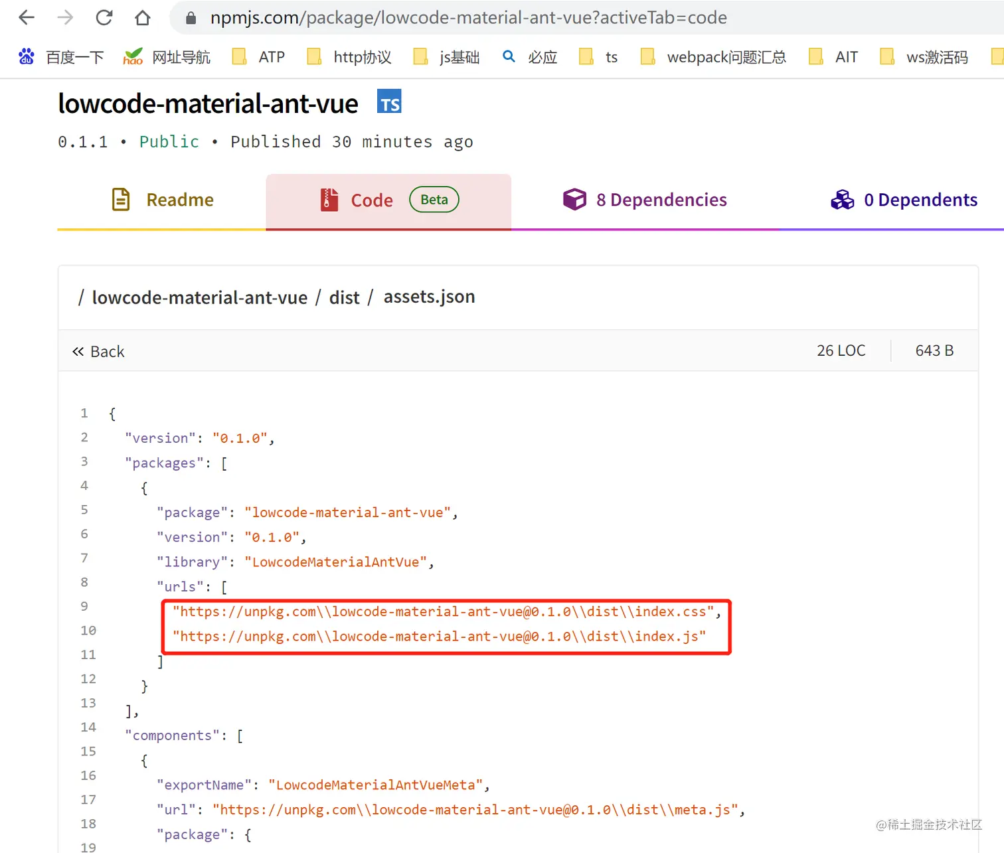The width and height of the screenshot is (1004, 853).
Task: Open the browser home page icon
Action: click(143, 17)
